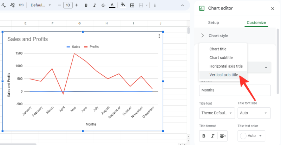The image size is (281, 145).
Task: Open the cell borders tool
Action: tap(132, 5)
